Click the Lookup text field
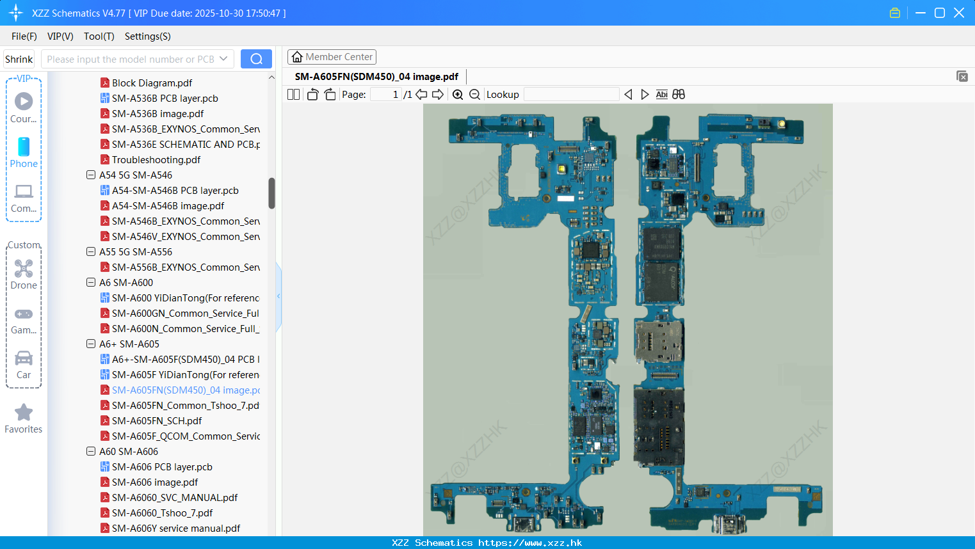 [572, 94]
